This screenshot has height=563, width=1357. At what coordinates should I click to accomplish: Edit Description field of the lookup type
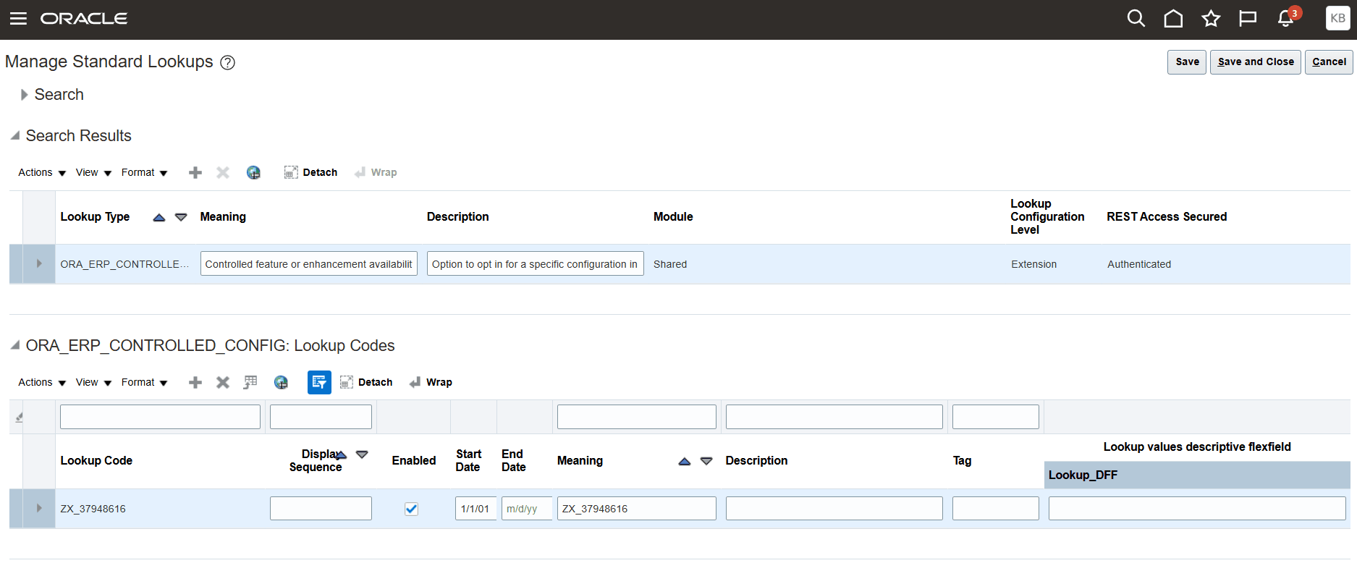pos(536,263)
